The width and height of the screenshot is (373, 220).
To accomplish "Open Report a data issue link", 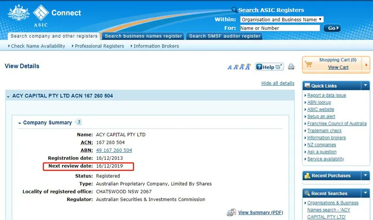I will (326, 95).
